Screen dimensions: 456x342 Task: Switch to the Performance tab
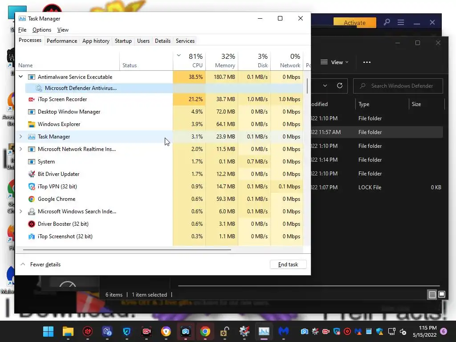[x=61, y=41]
